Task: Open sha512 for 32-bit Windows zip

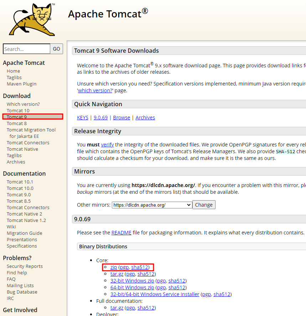Action: pos(177,281)
